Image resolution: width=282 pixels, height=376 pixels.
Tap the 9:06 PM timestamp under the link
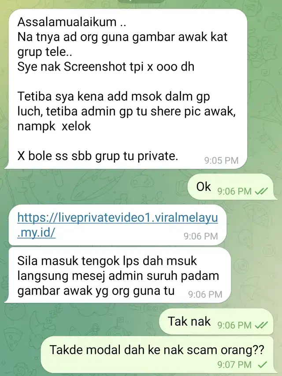(201, 236)
